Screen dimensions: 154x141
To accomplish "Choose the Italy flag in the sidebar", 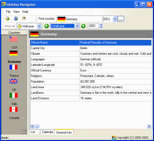I will [x=14, y=95].
